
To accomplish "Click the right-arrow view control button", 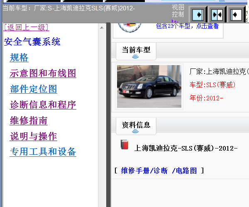I will (198, 15).
